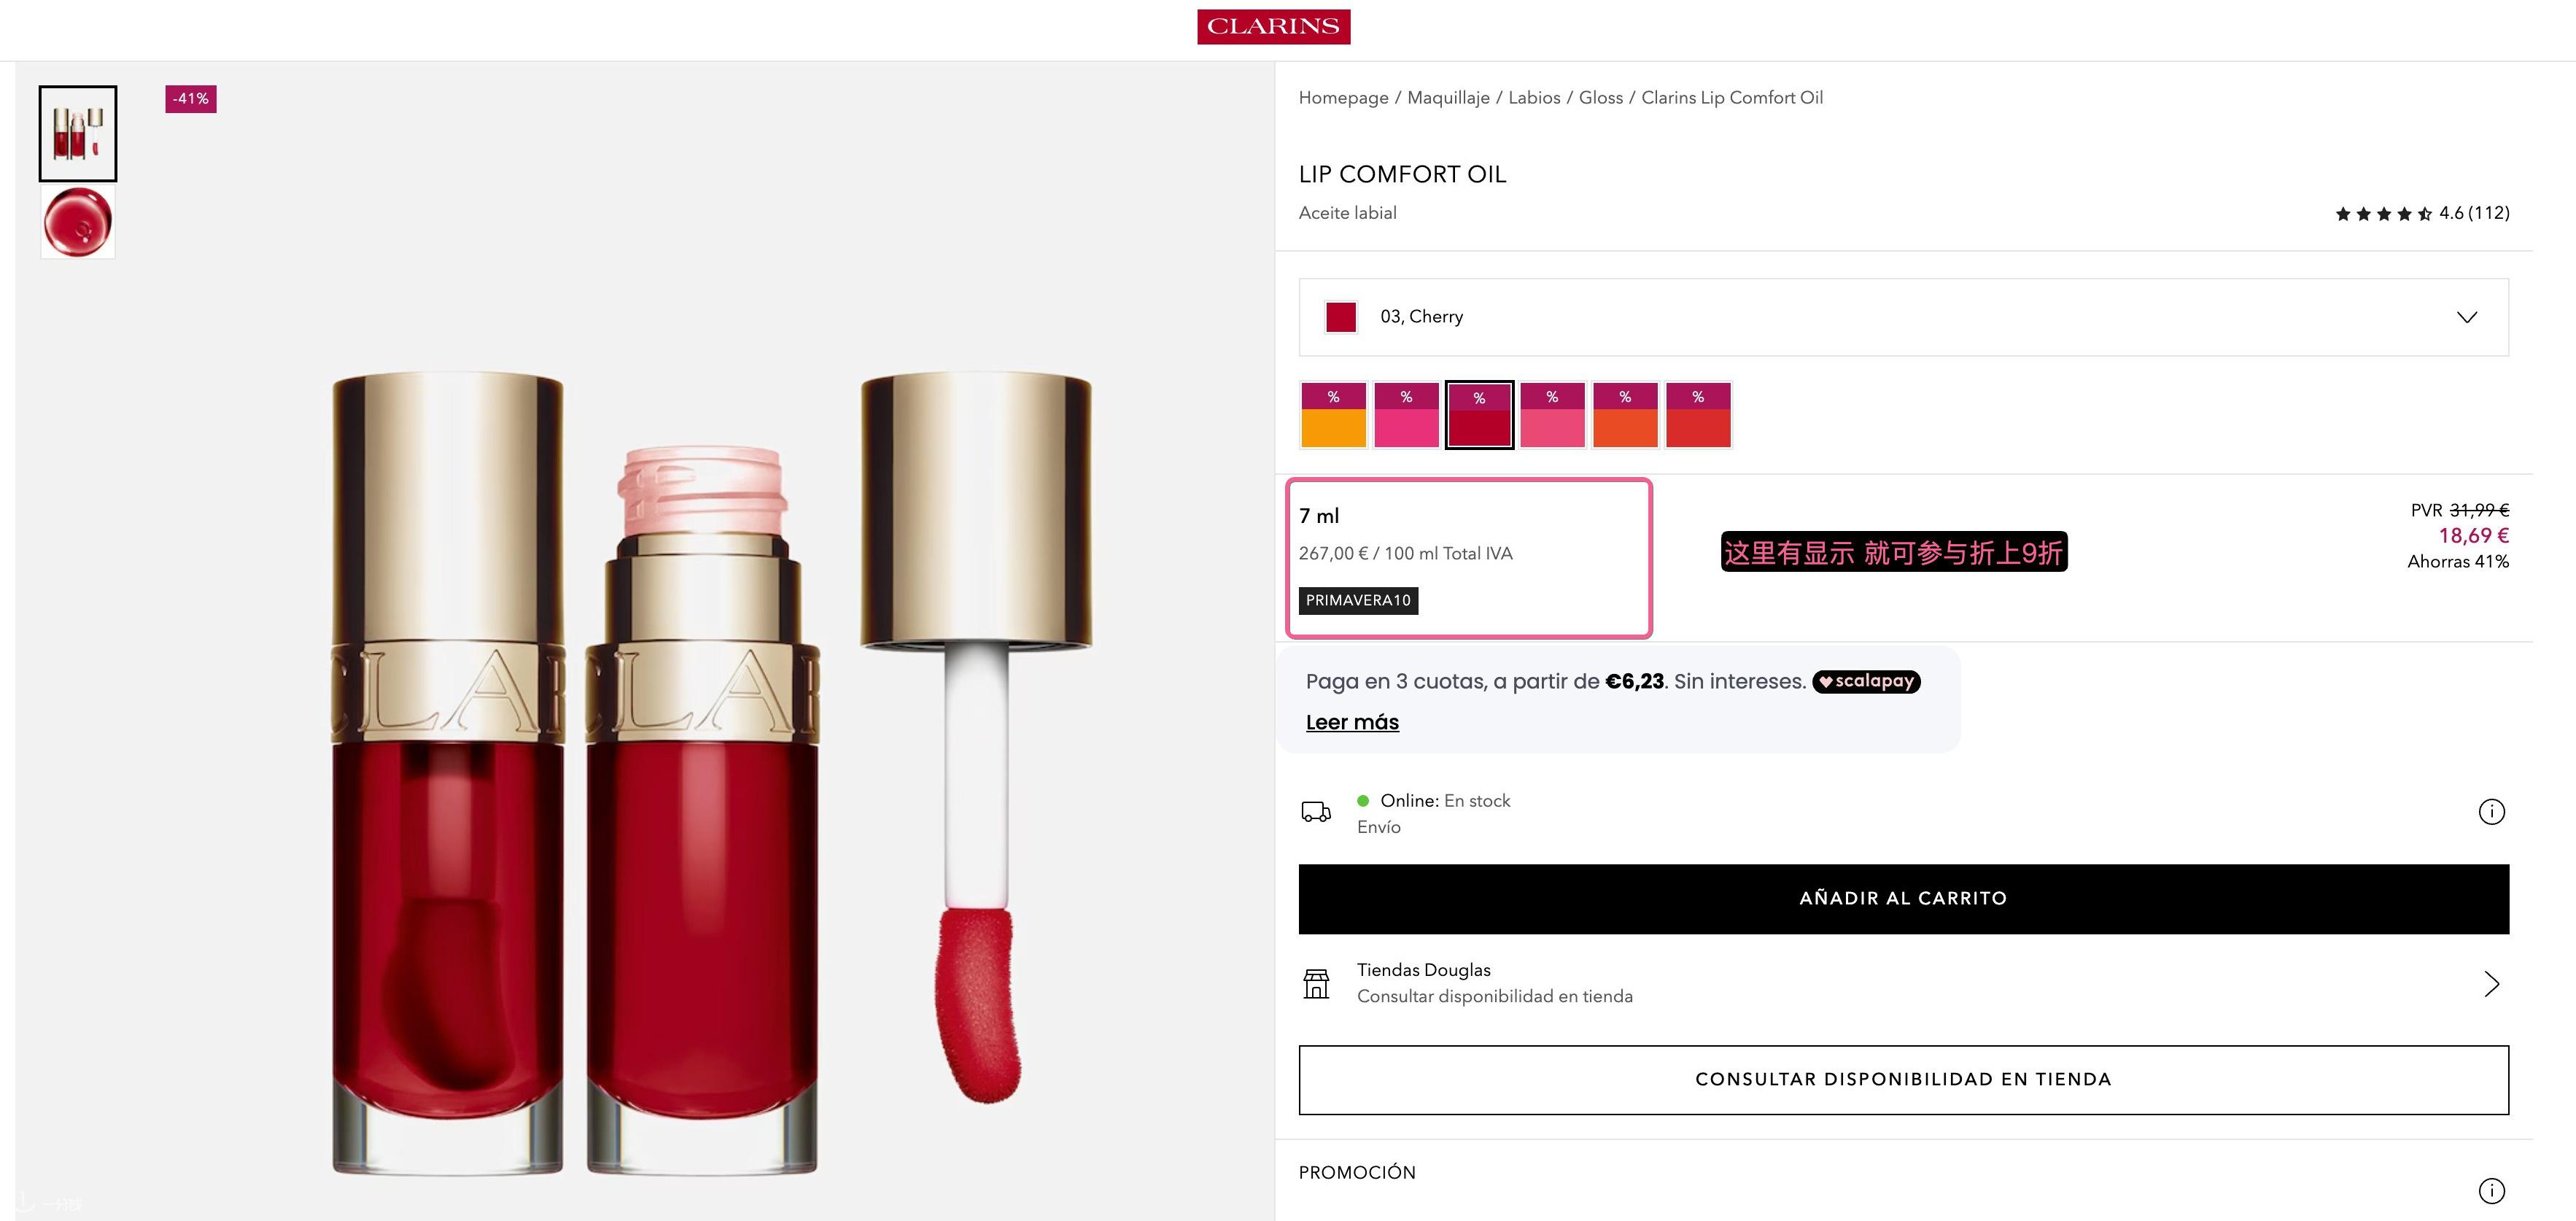Select the red texture swatch thumbnail
The height and width of the screenshot is (1221, 2576).
[78, 222]
